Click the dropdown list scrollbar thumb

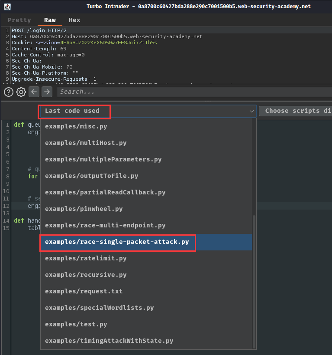pyautogui.click(x=254, y=282)
